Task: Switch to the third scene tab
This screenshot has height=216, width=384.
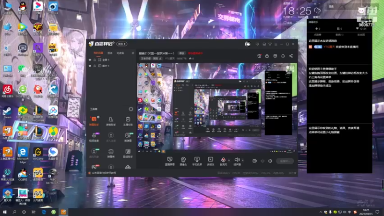Action: point(120,53)
